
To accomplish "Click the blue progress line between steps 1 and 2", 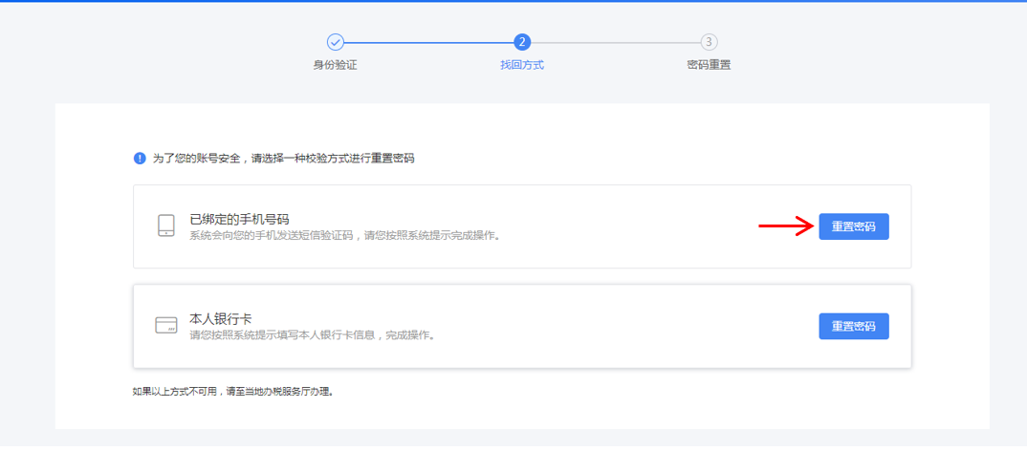I will (428, 42).
